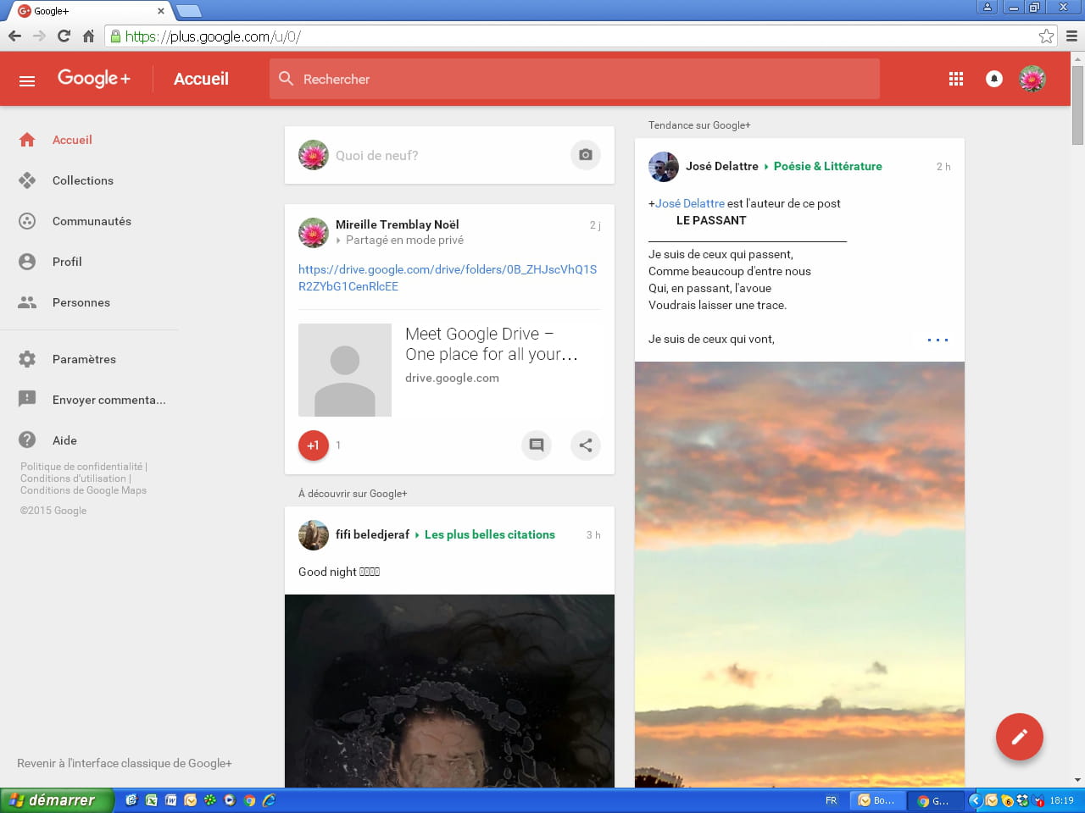The height and width of the screenshot is (813, 1085).
Task: Open the démarrer Start button
Action: (56, 800)
